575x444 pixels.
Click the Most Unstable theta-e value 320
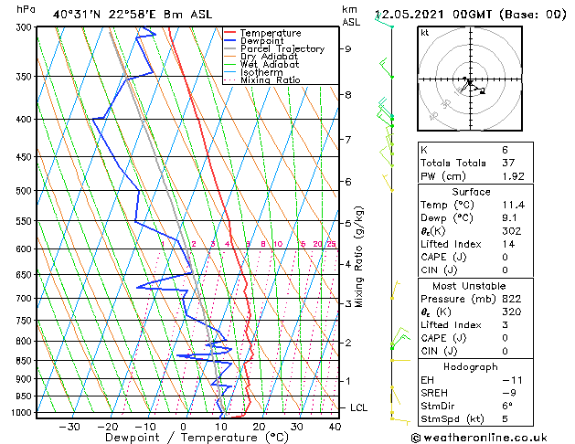pyautogui.click(x=512, y=312)
